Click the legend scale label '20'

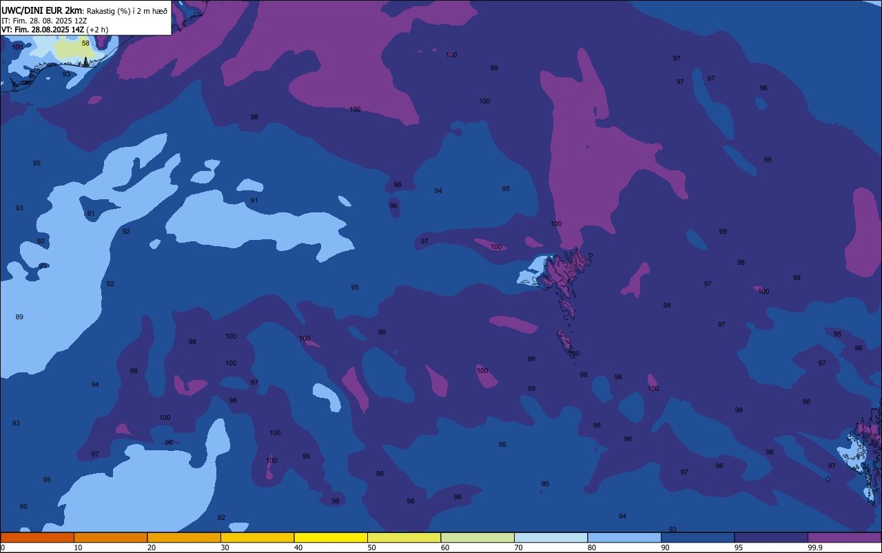pos(152,547)
